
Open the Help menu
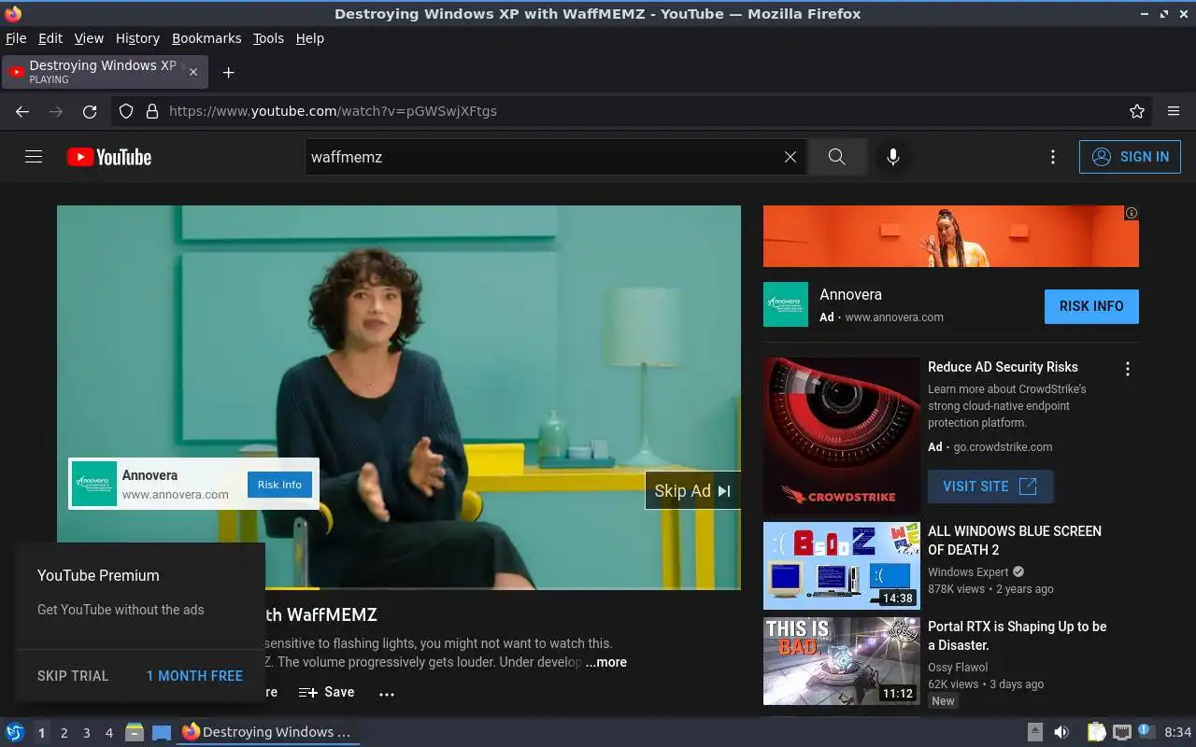pyautogui.click(x=310, y=38)
